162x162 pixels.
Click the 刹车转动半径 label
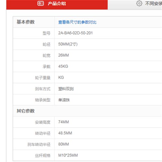click(x=39, y=145)
